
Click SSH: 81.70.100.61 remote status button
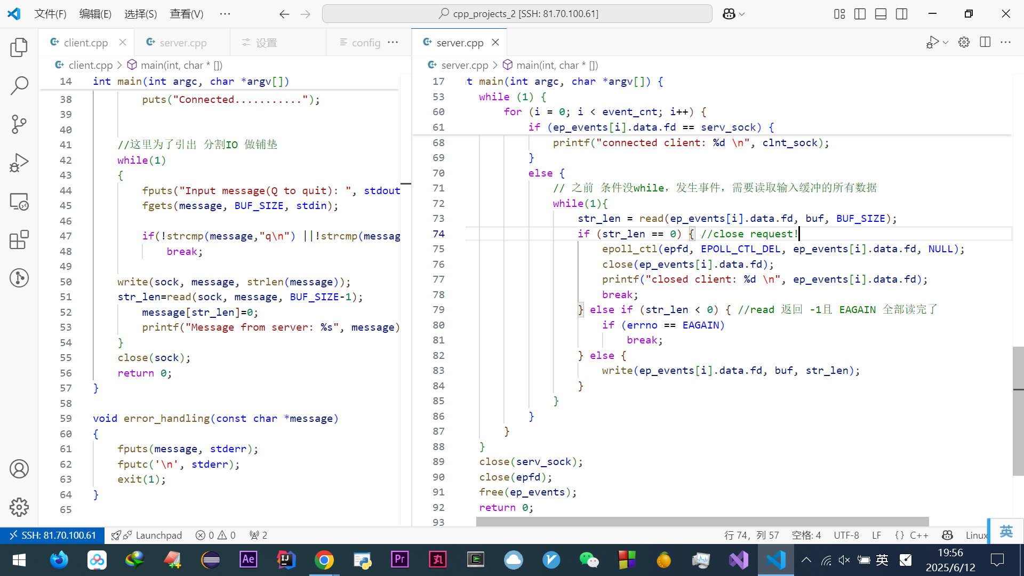point(52,535)
